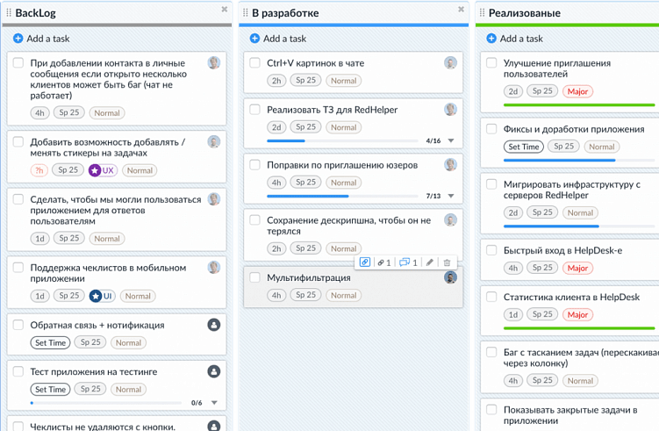
Task: Mark Быстрый вход в HelpDesk-е task complete
Action: (x=491, y=250)
